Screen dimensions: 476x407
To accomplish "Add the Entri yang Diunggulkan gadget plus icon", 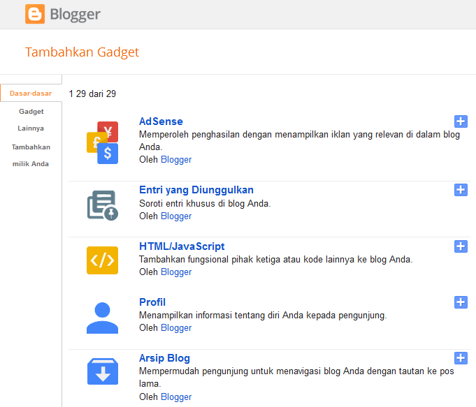I will tap(461, 190).
